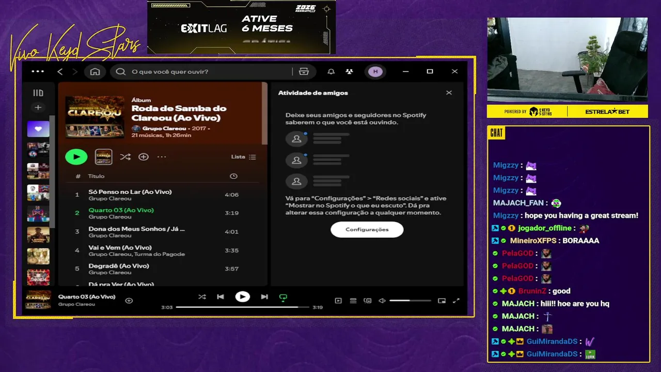This screenshot has height=372, width=661.
Task: Toggle the queue panel
Action: click(353, 301)
